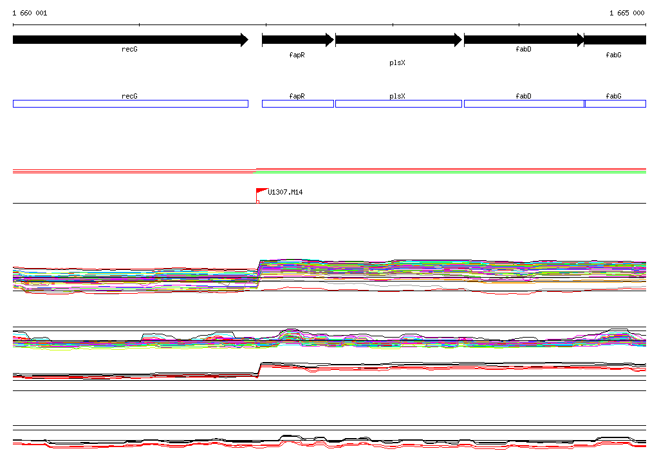Click the fabG label above blue box
This screenshot has width=659, height=460.
coord(613,97)
